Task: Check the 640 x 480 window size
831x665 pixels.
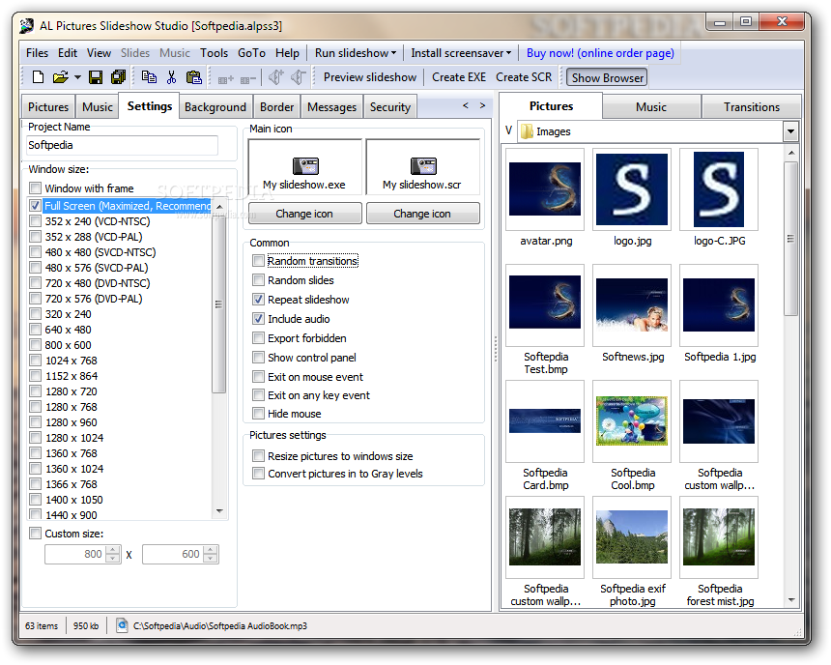Action: click(35, 330)
